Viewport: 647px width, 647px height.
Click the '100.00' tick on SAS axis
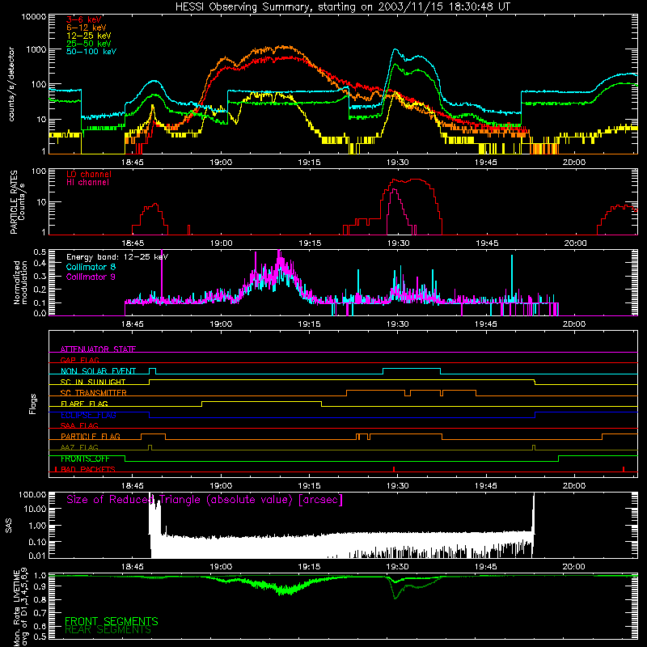(x=32, y=494)
